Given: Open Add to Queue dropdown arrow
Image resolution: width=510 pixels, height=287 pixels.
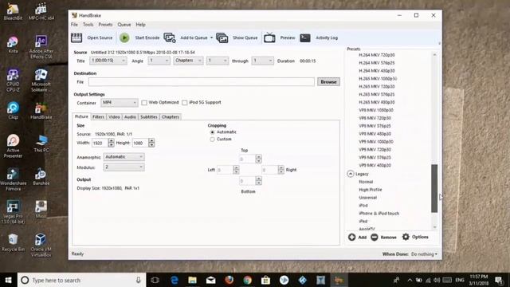Looking at the screenshot, I should point(211,37).
